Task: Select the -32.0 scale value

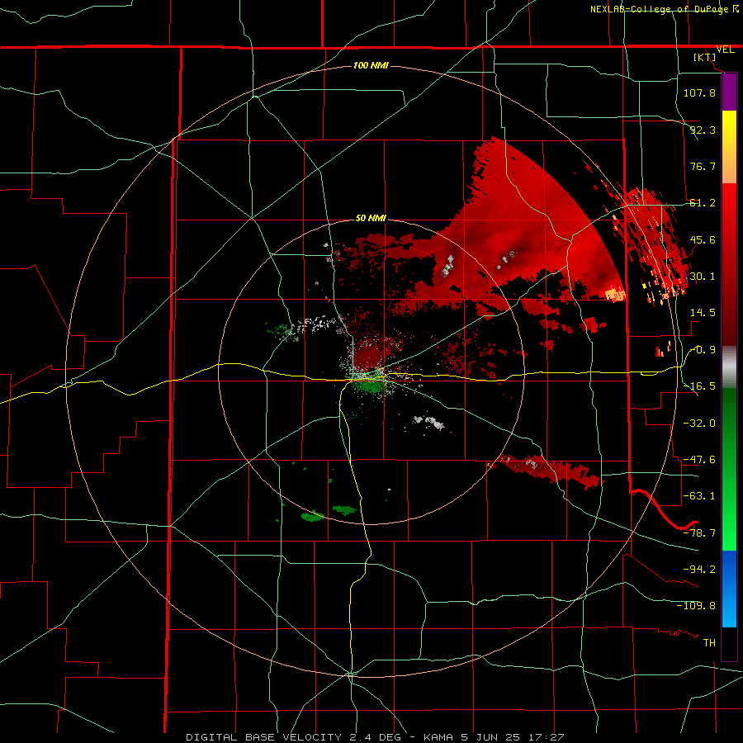Action: pyautogui.click(x=699, y=423)
